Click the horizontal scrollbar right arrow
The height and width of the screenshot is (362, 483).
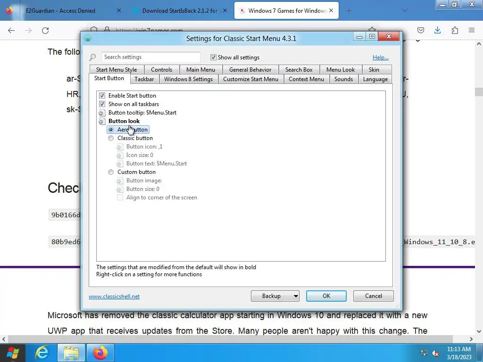pos(471,339)
